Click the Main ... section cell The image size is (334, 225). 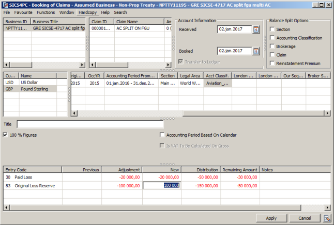[x=168, y=83]
